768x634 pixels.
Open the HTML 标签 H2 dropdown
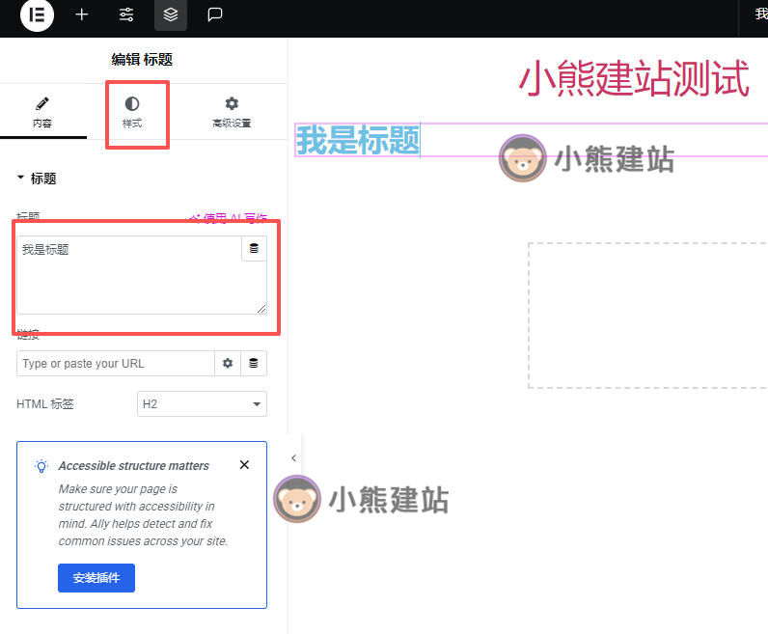click(x=202, y=404)
